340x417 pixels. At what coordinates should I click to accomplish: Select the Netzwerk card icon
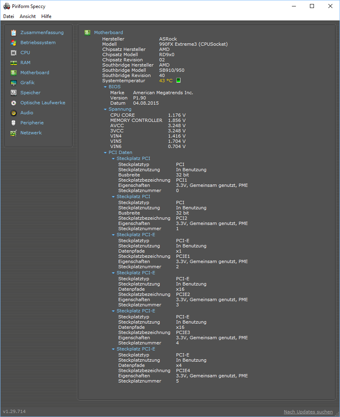(14, 133)
